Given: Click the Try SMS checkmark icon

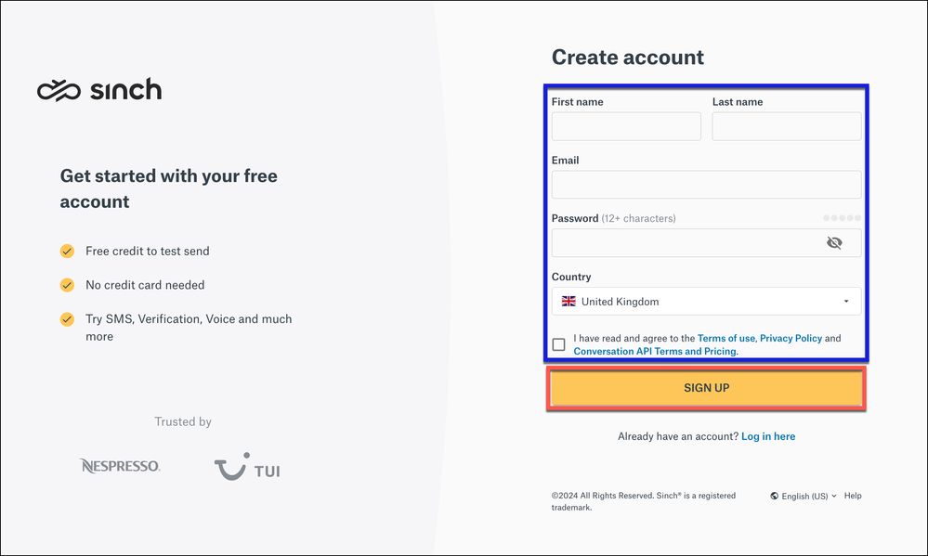Looking at the screenshot, I should coord(67,319).
